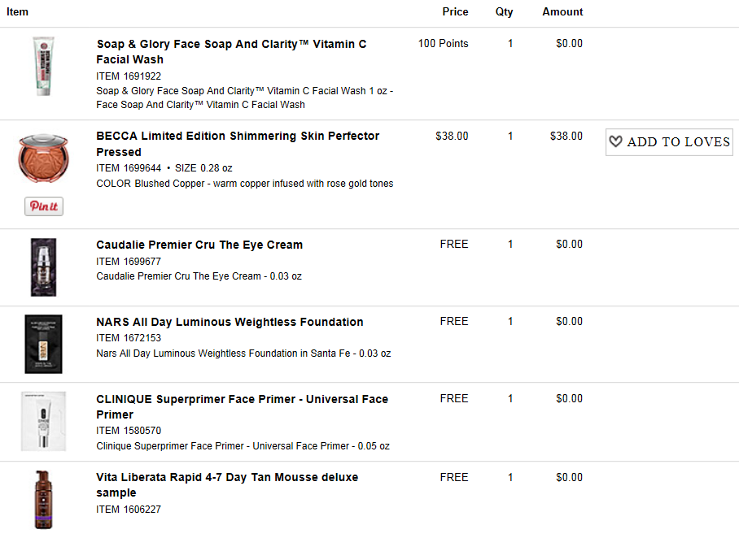Open the CLINIQUE Superprimer sample image

coord(43,421)
